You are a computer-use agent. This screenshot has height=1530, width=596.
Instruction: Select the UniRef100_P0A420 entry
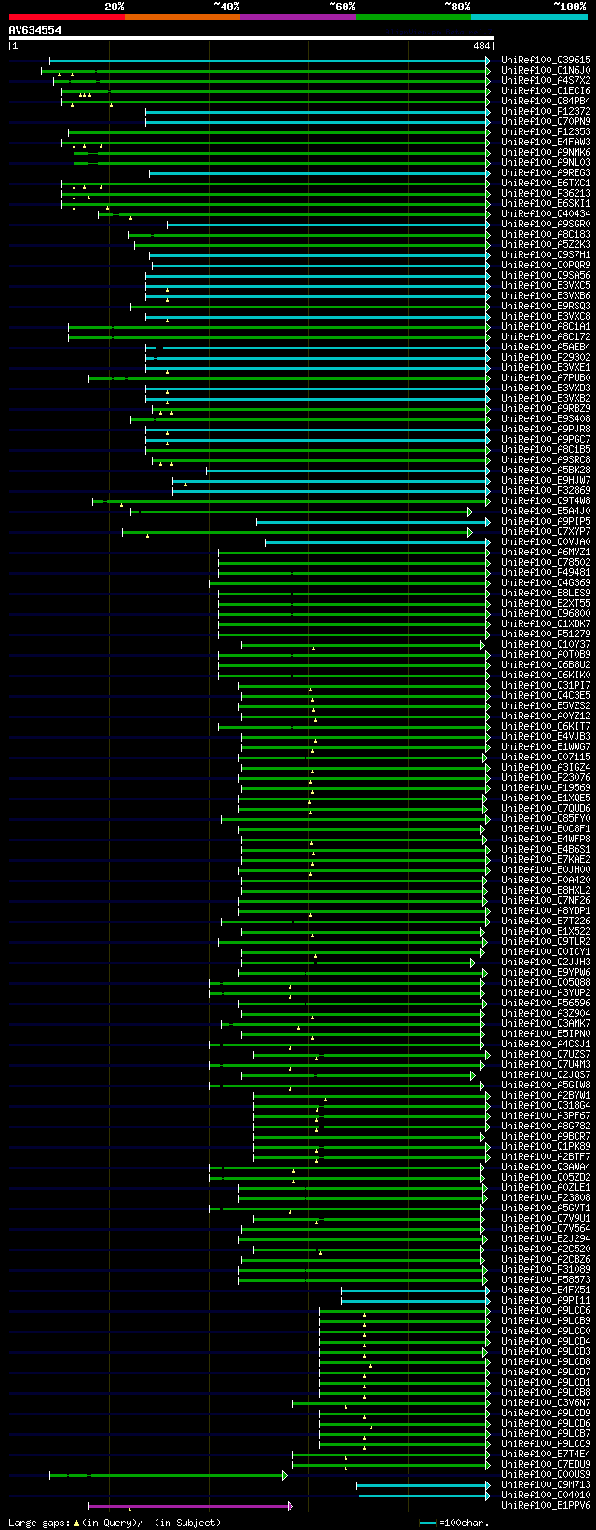(x=546, y=880)
